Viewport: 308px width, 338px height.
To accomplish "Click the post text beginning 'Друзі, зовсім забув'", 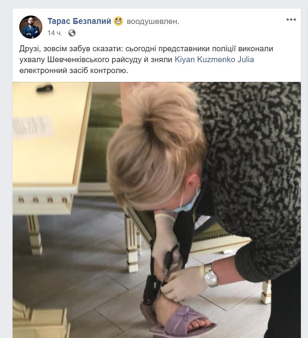I will pyautogui.click(x=146, y=60).
